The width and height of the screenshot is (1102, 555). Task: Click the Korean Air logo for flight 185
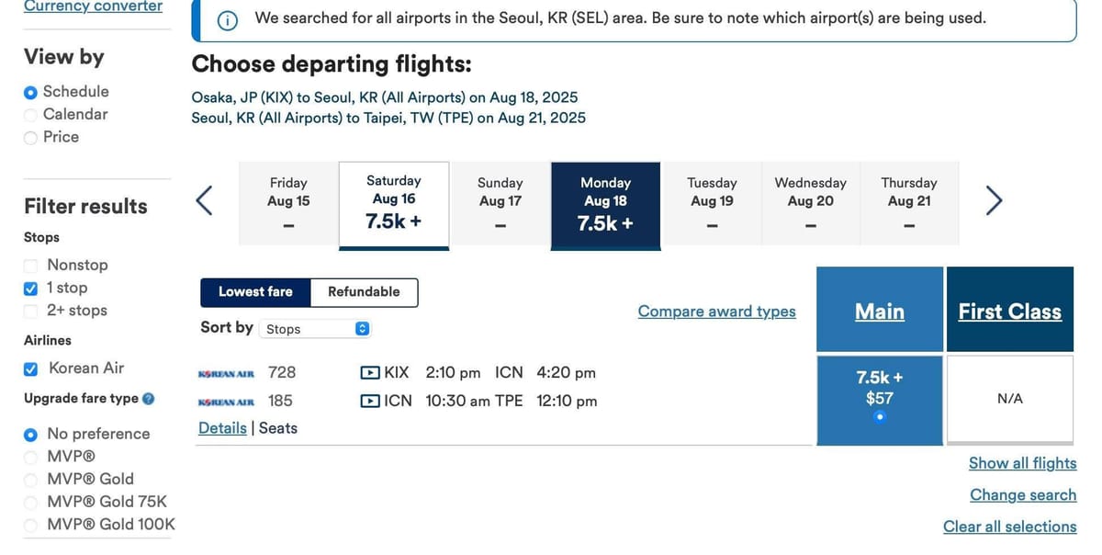coord(226,402)
